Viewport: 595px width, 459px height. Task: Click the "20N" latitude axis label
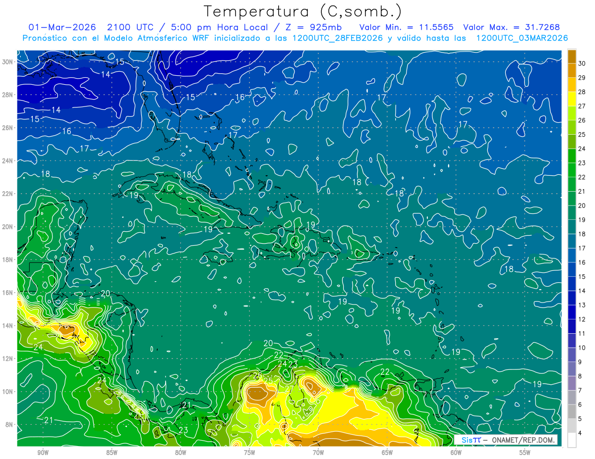[x=8, y=227]
